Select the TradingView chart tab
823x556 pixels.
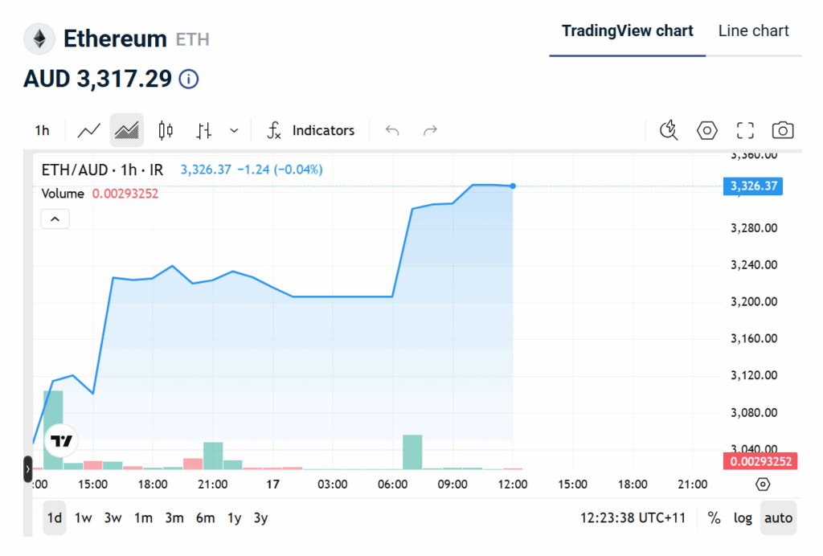click(627, 31)
